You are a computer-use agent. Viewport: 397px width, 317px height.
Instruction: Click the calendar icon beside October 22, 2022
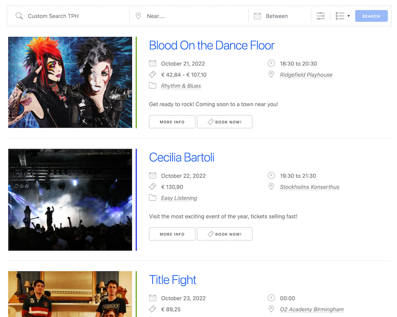[152, 175]
